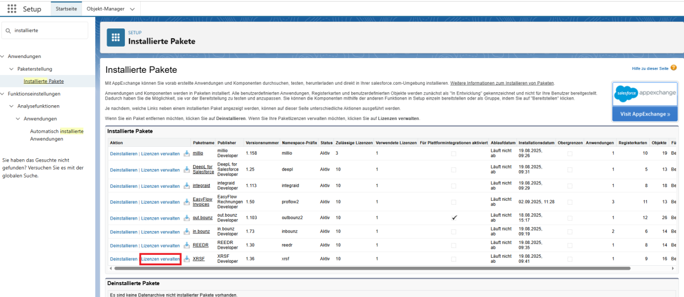Toggle the Obergrenzen checkbox in XRSF row

coord(570,259)
